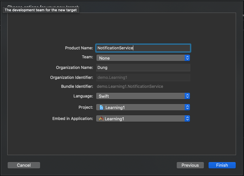This screenshot has width=244, height=176.
Task: Open the Project dropdown showing Learning1
Action: click(x=143, y=107)
